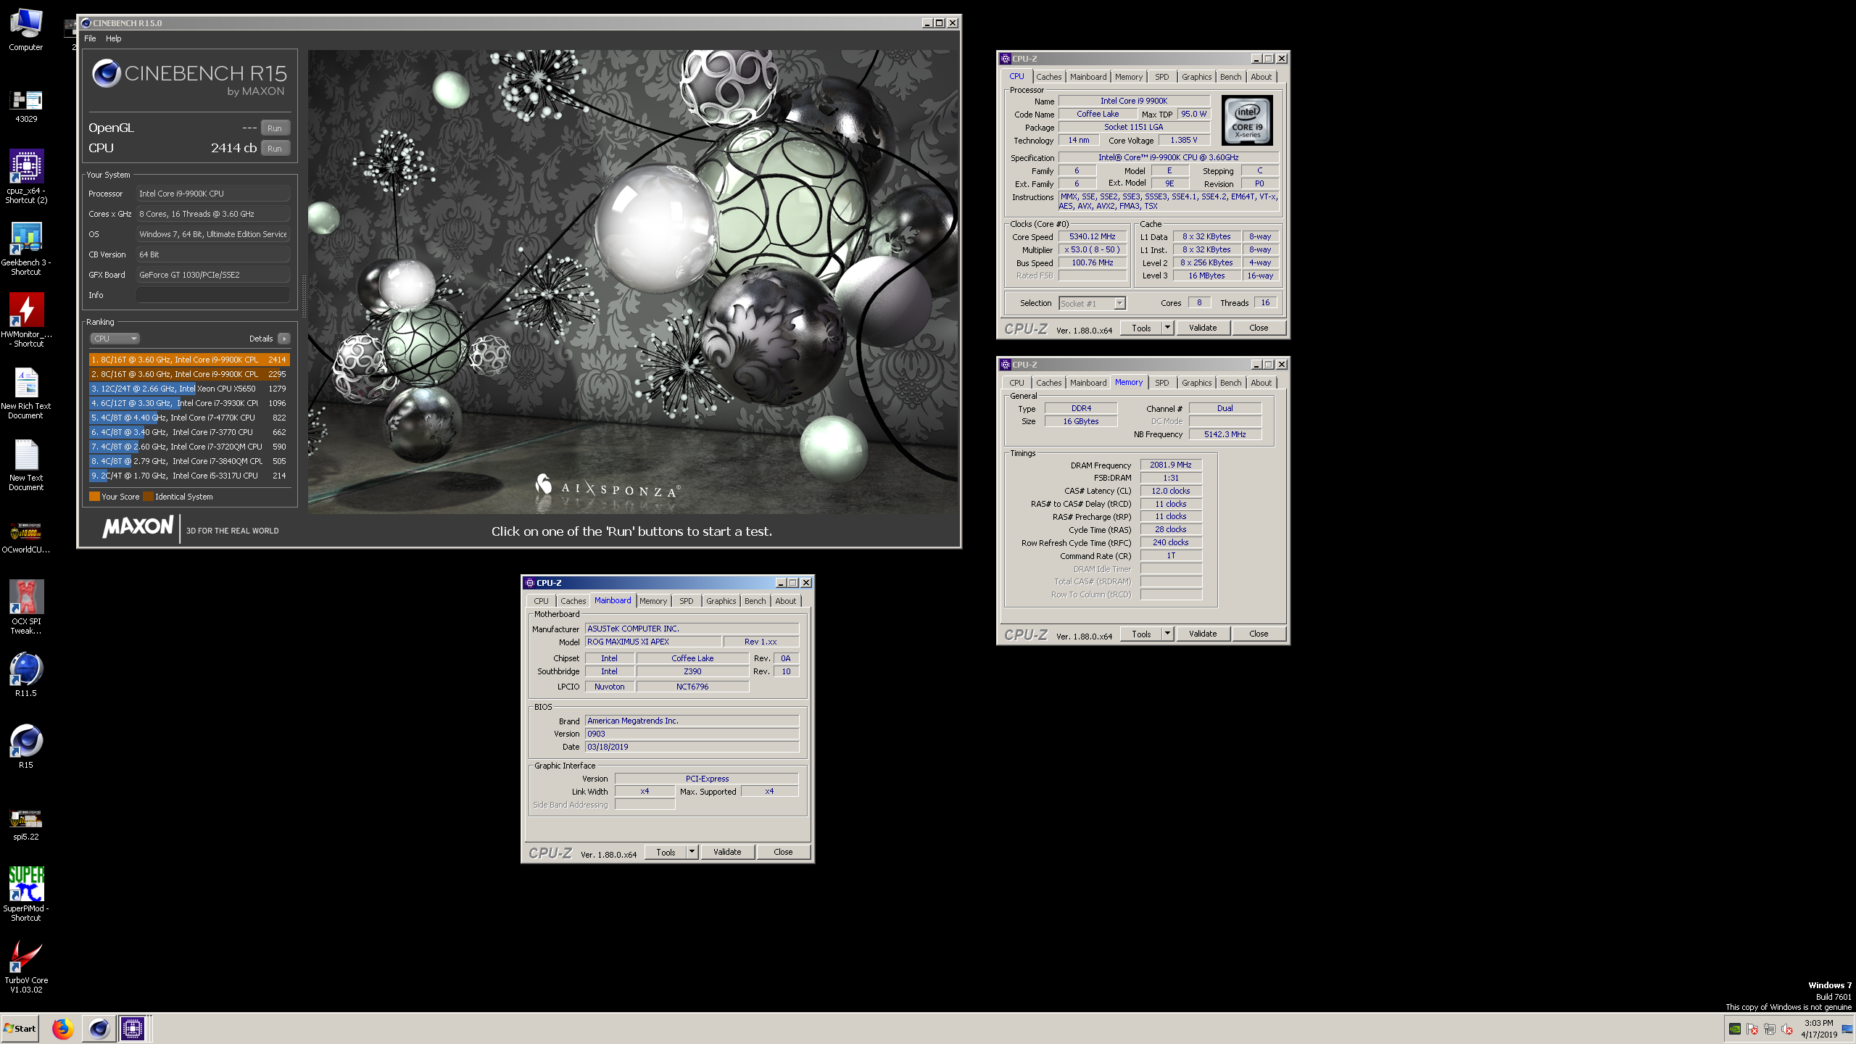
Task: Select the SuperPiMod Shortcut desktop icon
Action: tap(26, 894)
